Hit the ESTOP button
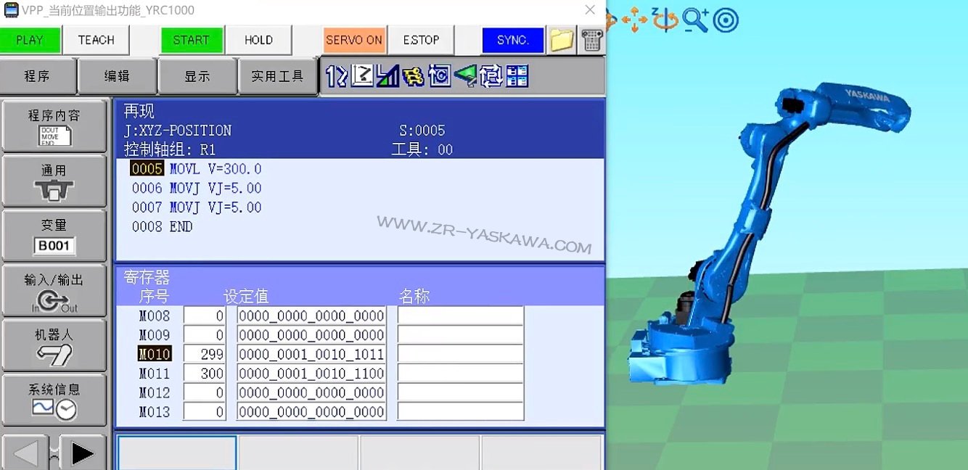Image resolution: width=968 pixels, height=470 pixels. (421, 40)
